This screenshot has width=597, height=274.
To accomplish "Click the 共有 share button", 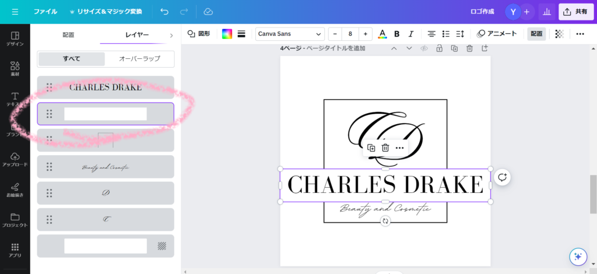I will pos(575,12).
